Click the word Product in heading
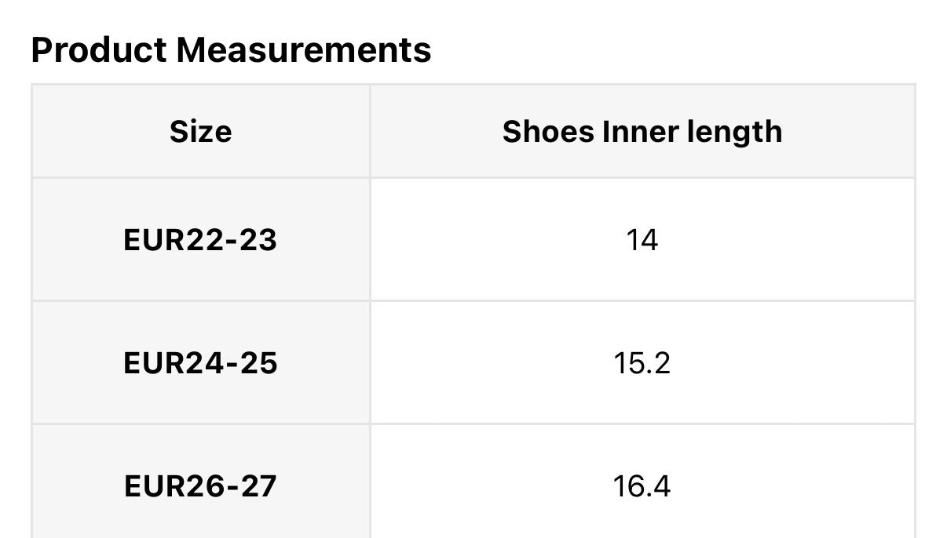Screen dimensions: 947x538 99,50
